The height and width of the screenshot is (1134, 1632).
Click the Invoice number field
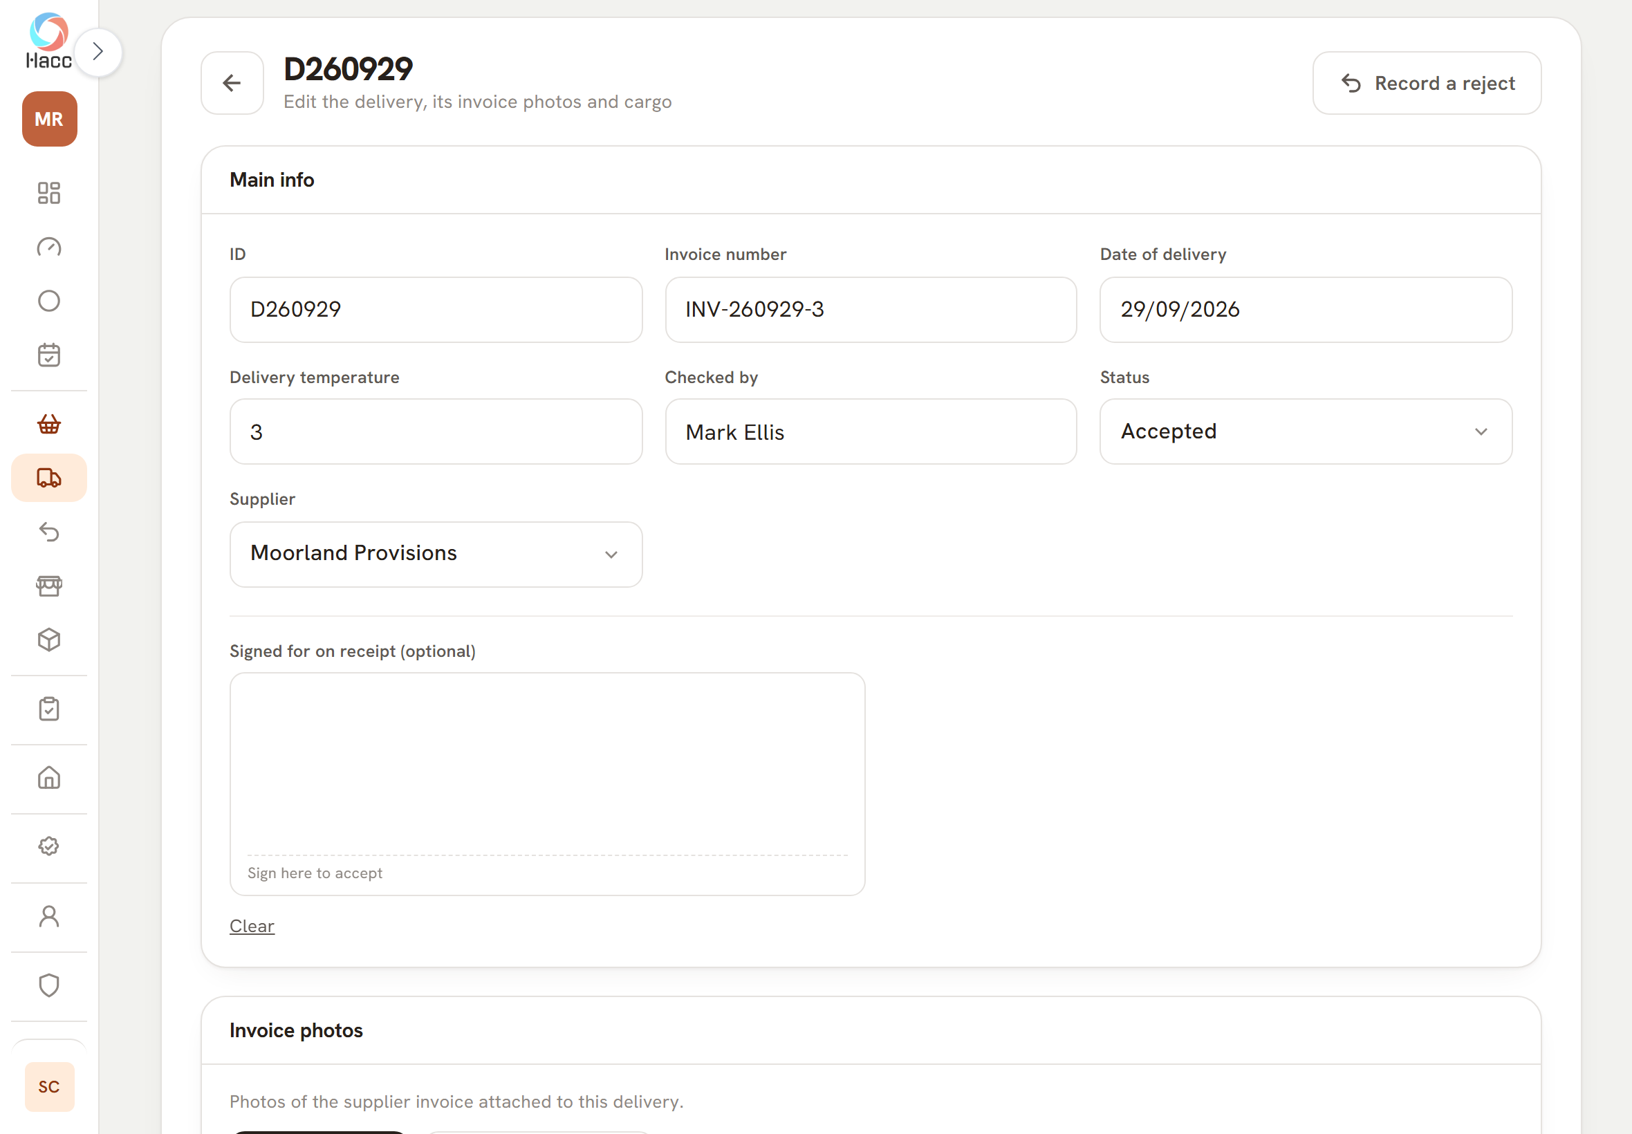(871, 310)
